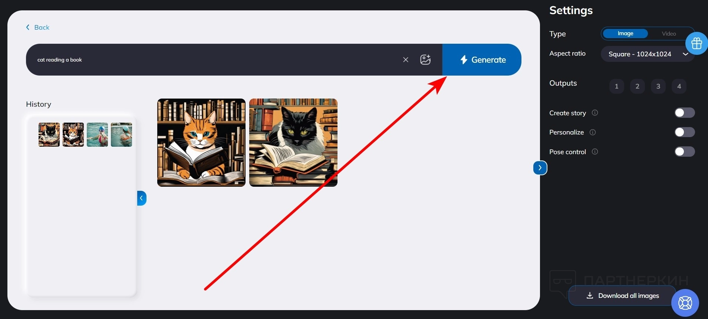708x319 pixels.
Task: Open the gift box rewards icon
Action: [697, 43]
